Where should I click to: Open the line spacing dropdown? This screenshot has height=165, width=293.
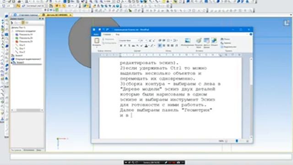[x=177, y=40]
